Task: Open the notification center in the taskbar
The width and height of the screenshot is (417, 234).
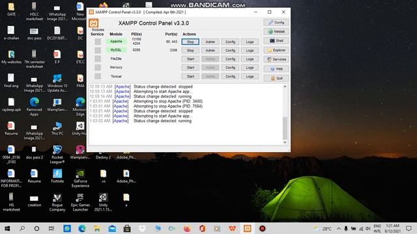Action: (x=409, y=228)
